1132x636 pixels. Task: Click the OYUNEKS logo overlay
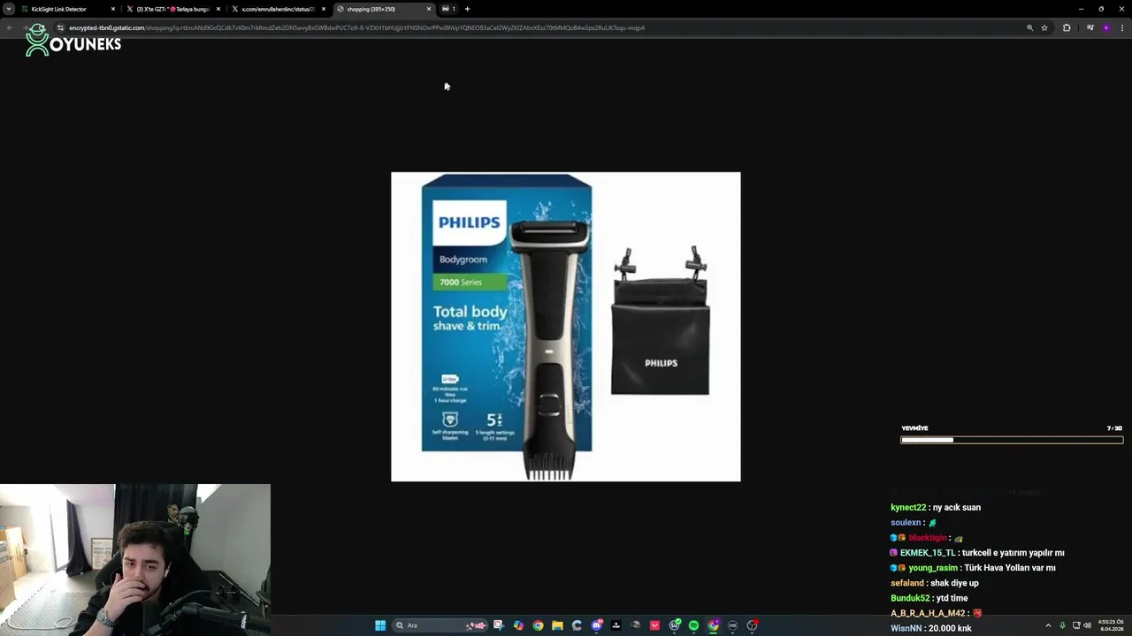coord(73,41)
